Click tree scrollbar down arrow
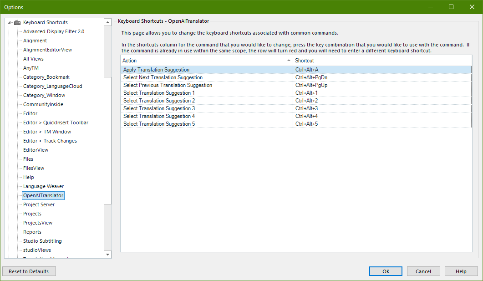Viewport: 483px width, 281px height. coord(107,254)
